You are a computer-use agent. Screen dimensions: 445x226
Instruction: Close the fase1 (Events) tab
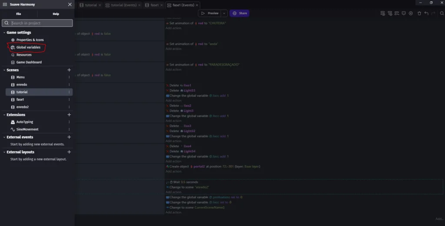click(x=197, y=5)
